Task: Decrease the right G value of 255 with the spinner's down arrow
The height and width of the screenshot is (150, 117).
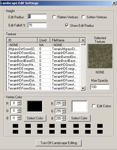Action: coord(64,112)
